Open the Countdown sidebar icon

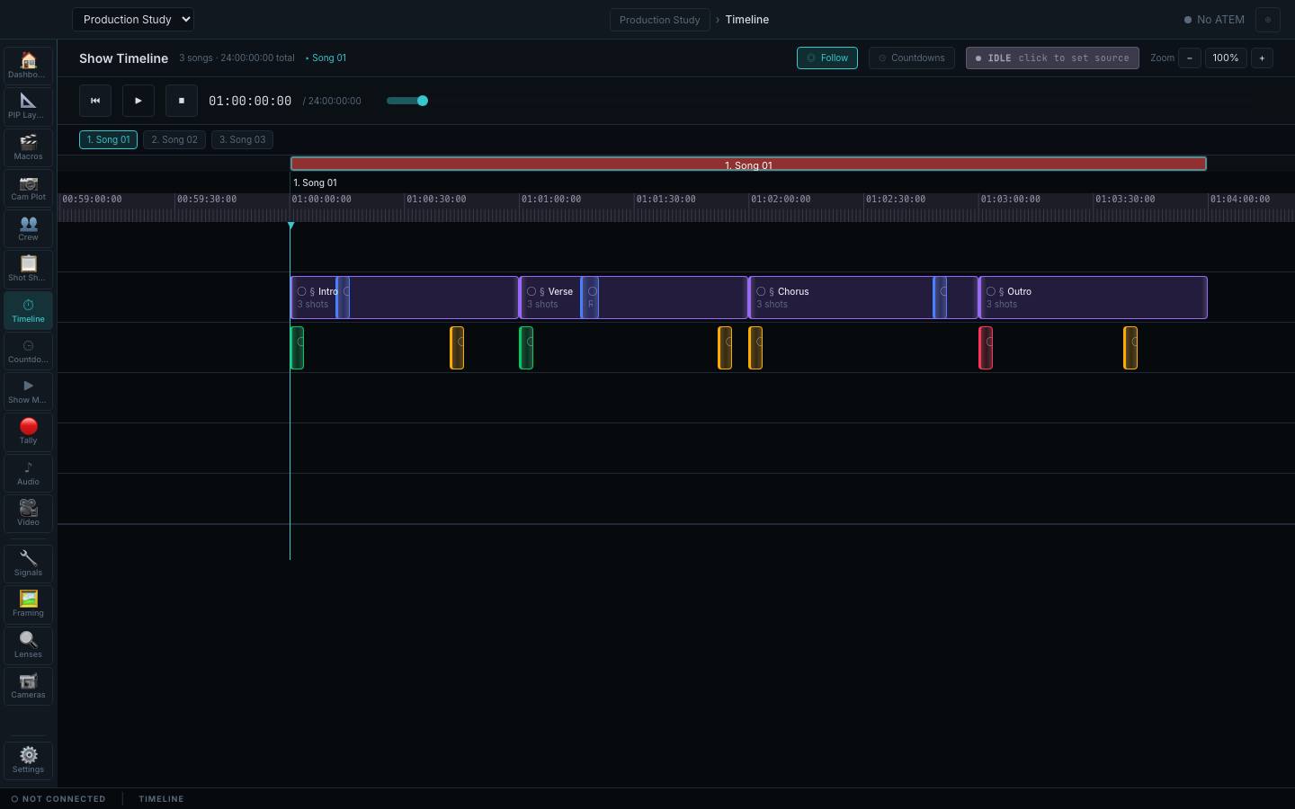pyautogui.click(x=28, y=351)
